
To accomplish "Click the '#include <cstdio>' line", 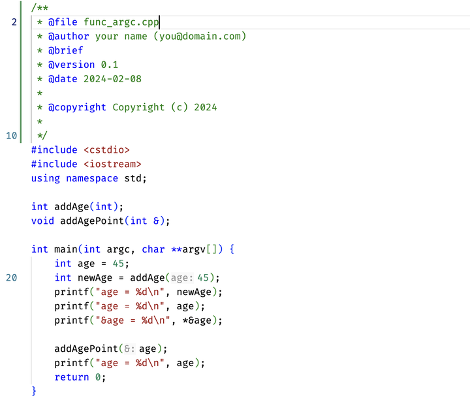I will [80, 150].
